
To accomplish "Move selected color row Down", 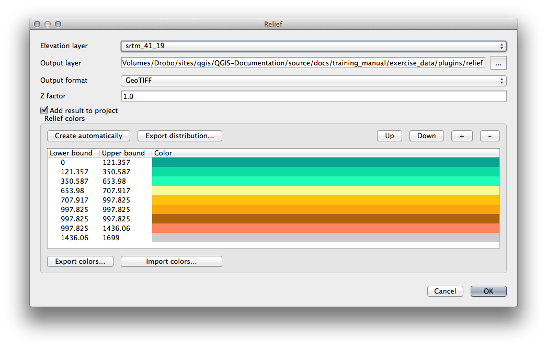I will coord(426,136).
